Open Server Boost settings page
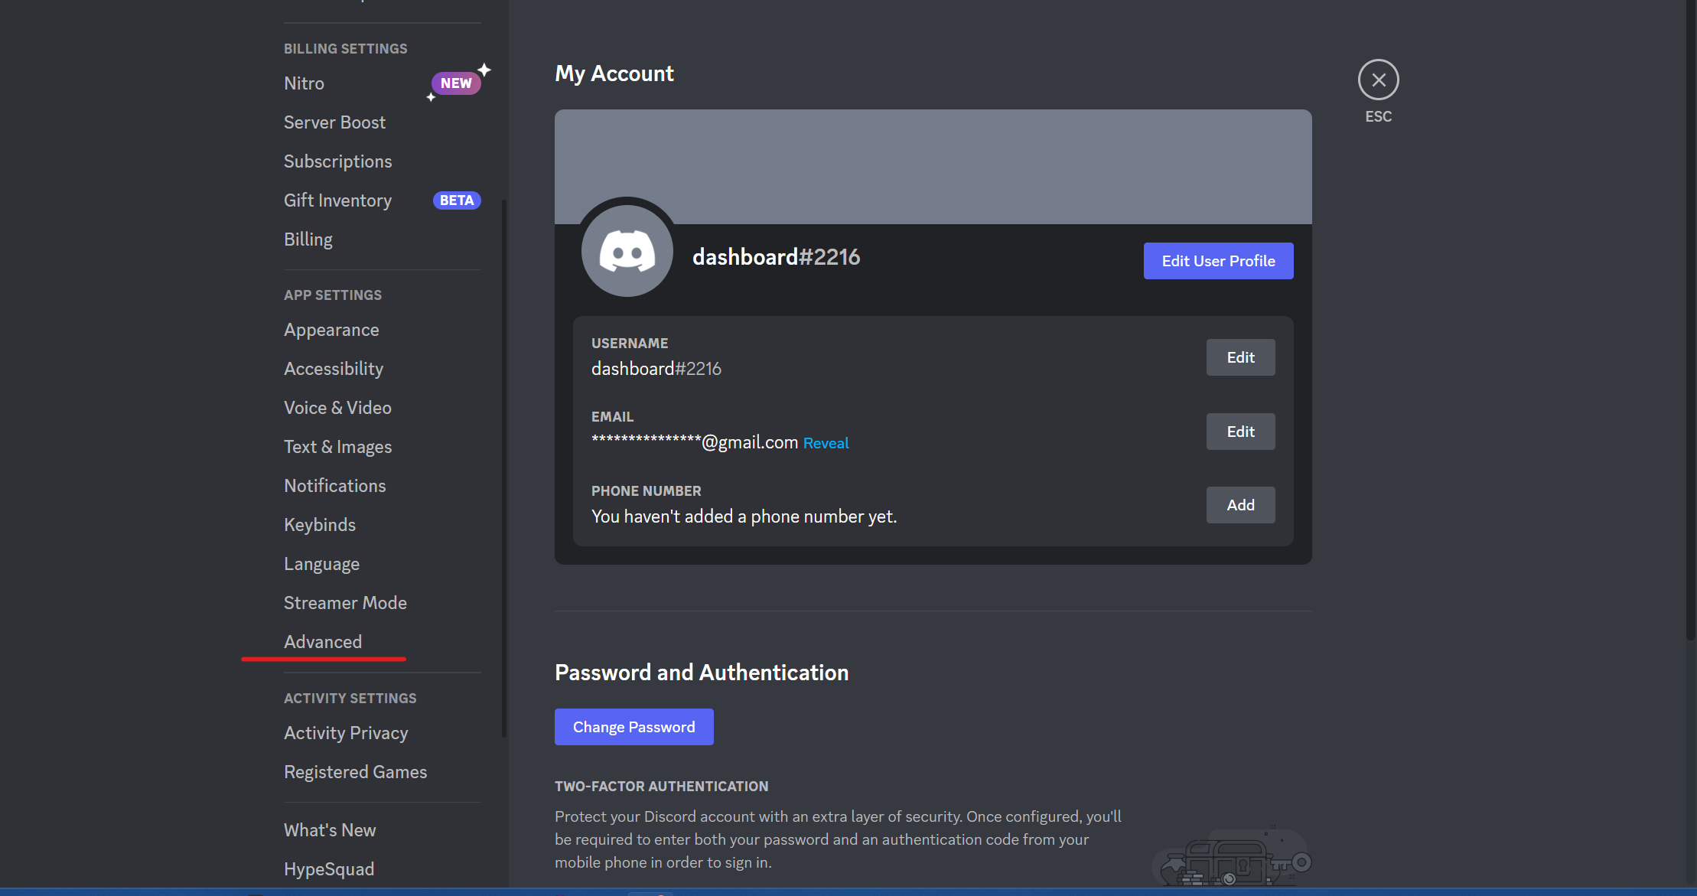Viewport: 1697px width, 896px height. (x=334, y=121)
